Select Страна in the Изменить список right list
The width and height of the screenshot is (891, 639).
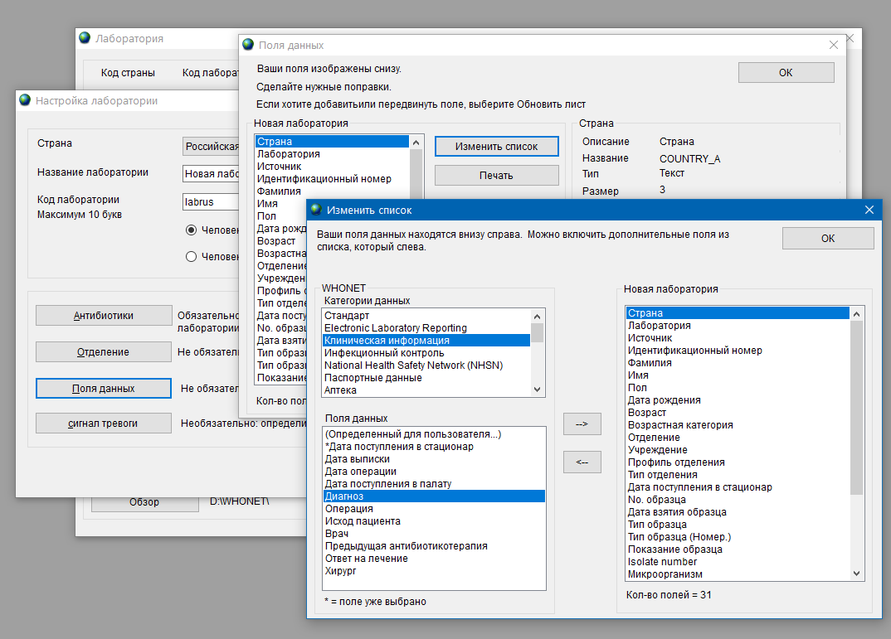pyautogui.click(x=738, y=313)
